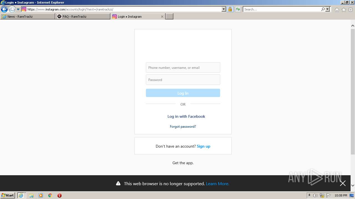This screenshot has width=355, height=199.
Task: Click the warning triangle icon in the banner
Action: [118, 183]
